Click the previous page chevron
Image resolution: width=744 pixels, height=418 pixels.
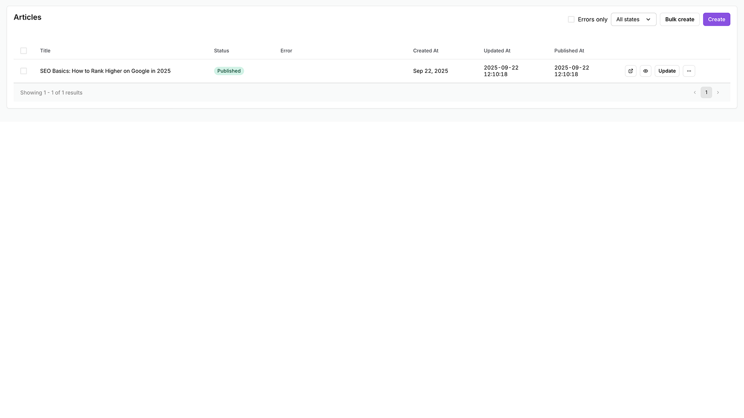pyautogui.click(x=694, y=92)
